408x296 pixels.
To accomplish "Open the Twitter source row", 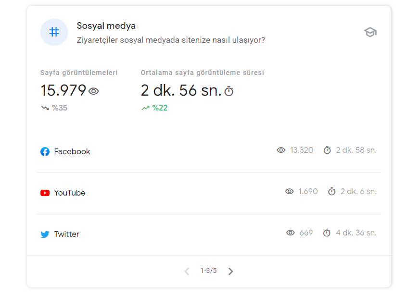I will click(x=208, y=234).
